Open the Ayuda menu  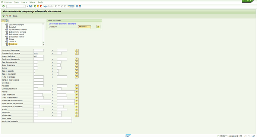pyautogui.click(x=40, y=2)
